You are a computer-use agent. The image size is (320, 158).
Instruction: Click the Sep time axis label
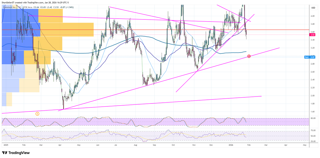[x=154, y=145]
